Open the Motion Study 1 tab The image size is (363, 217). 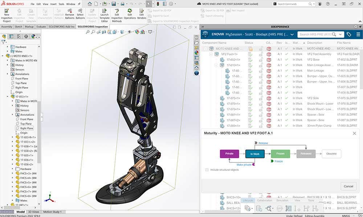(x=52, y=212)
